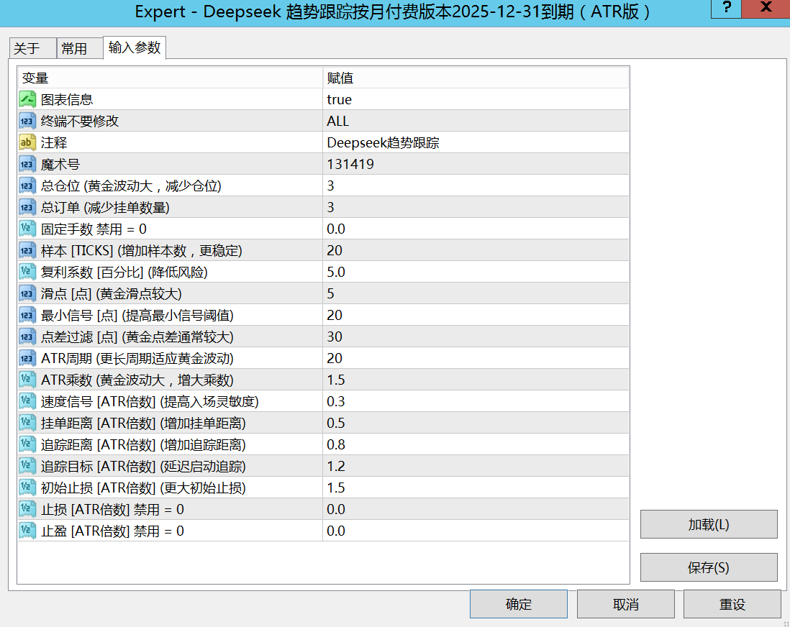
Task: Select the 123 integer icon beside 魔术号
Action: pos(27,164)
